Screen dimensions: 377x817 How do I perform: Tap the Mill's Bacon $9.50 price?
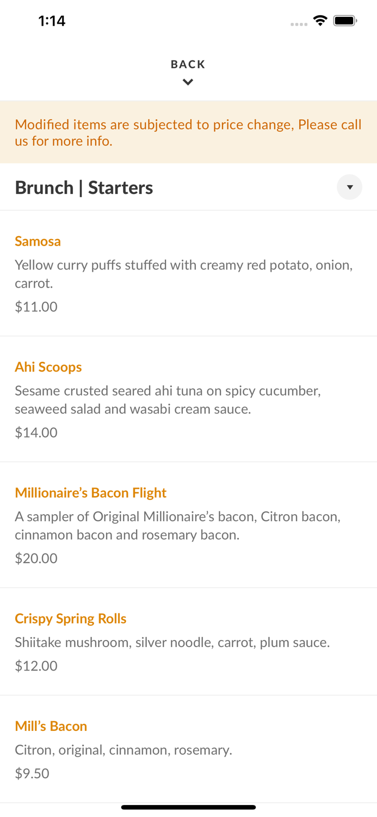pos(32,773)
